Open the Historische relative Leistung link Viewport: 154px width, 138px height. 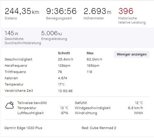132,20
